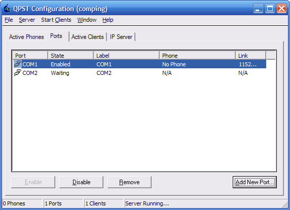Click the Disable button
Viewport: 290px width, 210px height.
(x=82, y=182)
